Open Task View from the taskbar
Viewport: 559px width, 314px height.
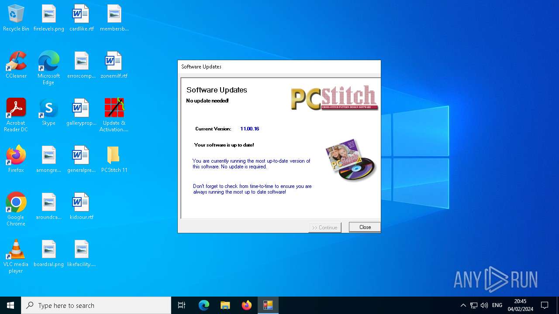[182, 305]
